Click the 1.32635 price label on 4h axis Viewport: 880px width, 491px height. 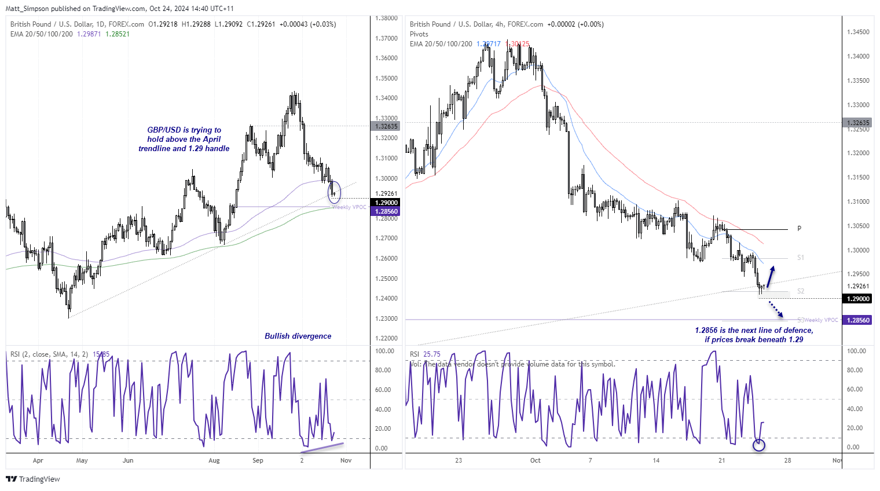click(858, 123)
